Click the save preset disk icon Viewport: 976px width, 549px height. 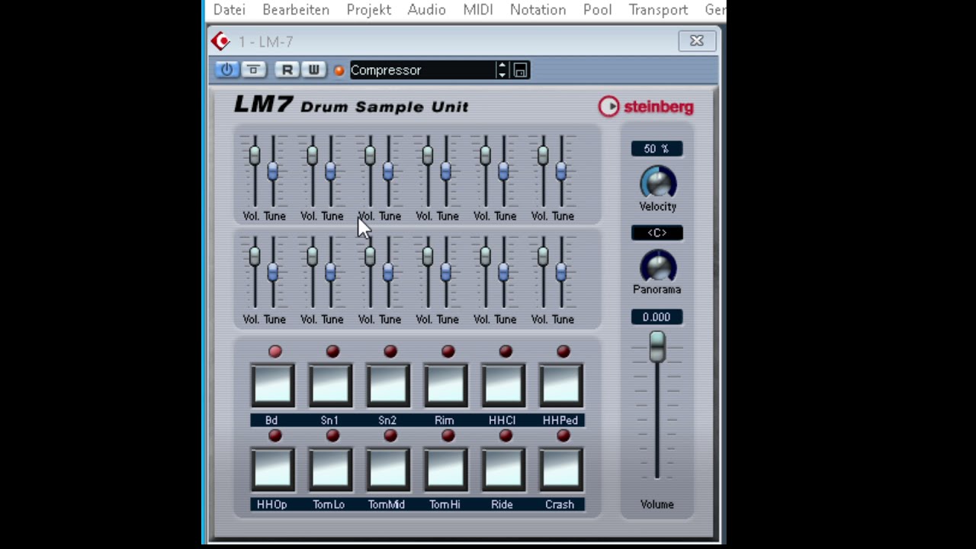[x=520, y=70]
